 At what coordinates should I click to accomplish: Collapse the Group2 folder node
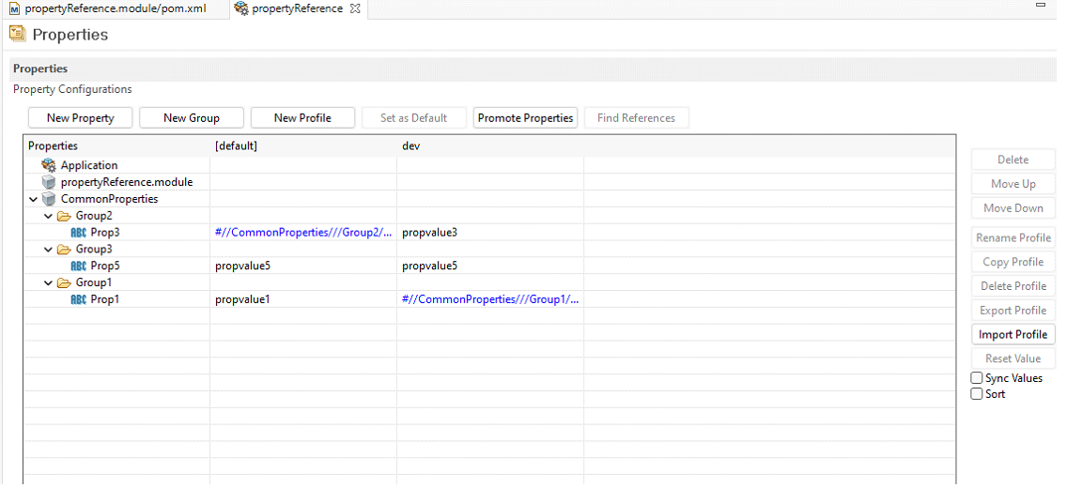(x=49, y=216)
